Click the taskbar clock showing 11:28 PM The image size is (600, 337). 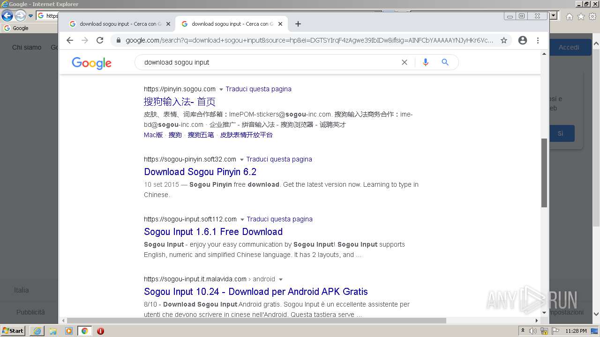coord(576,331)
